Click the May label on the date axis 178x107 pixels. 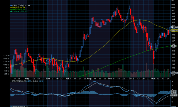[x=27, y=79]
